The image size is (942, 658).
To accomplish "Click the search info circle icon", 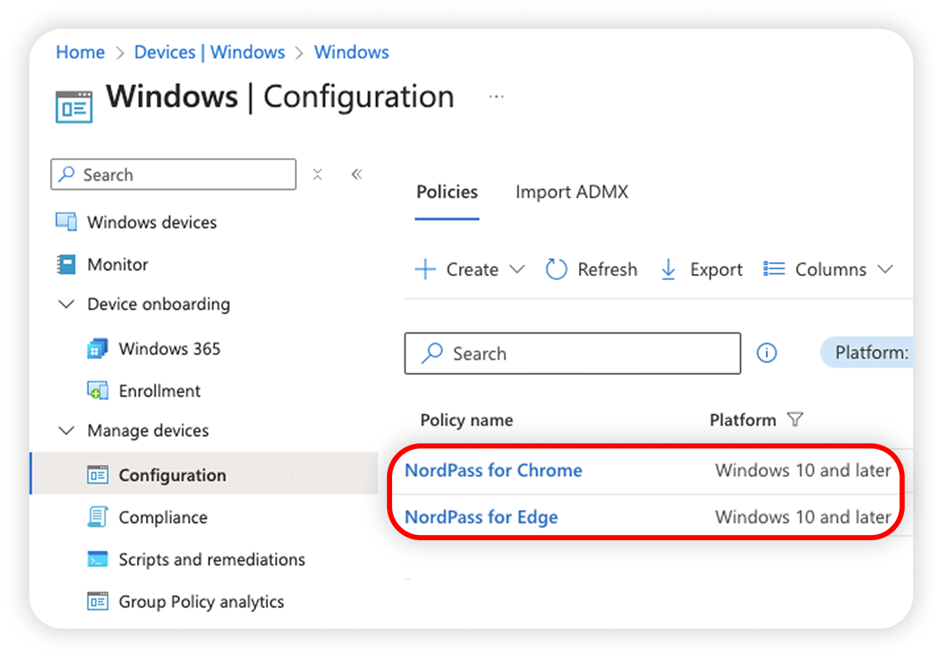I will tap(767, 353).
